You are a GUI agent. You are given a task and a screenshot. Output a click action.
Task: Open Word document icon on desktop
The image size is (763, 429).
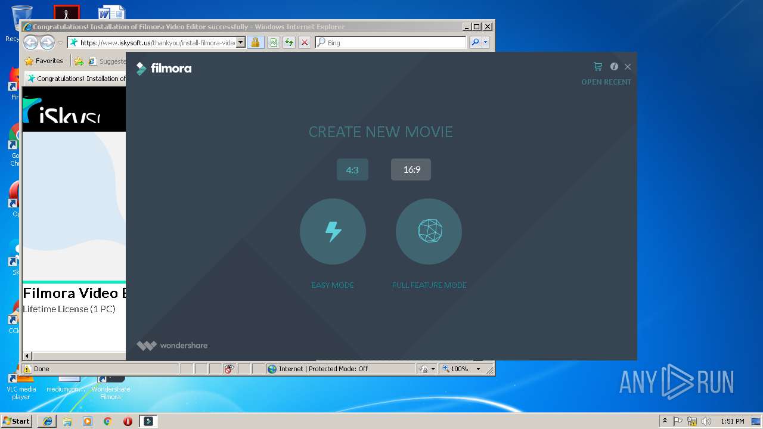click(111, 13)
